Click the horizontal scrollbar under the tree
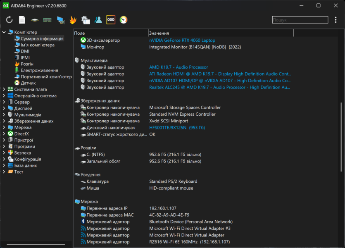345x248 pixels. pyautogui.click(x=36, y=244)
